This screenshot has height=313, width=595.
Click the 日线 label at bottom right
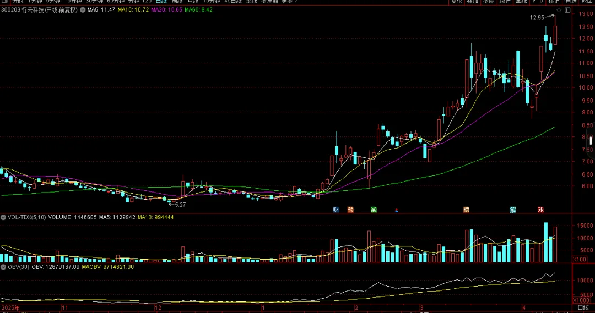pos(583,307)
